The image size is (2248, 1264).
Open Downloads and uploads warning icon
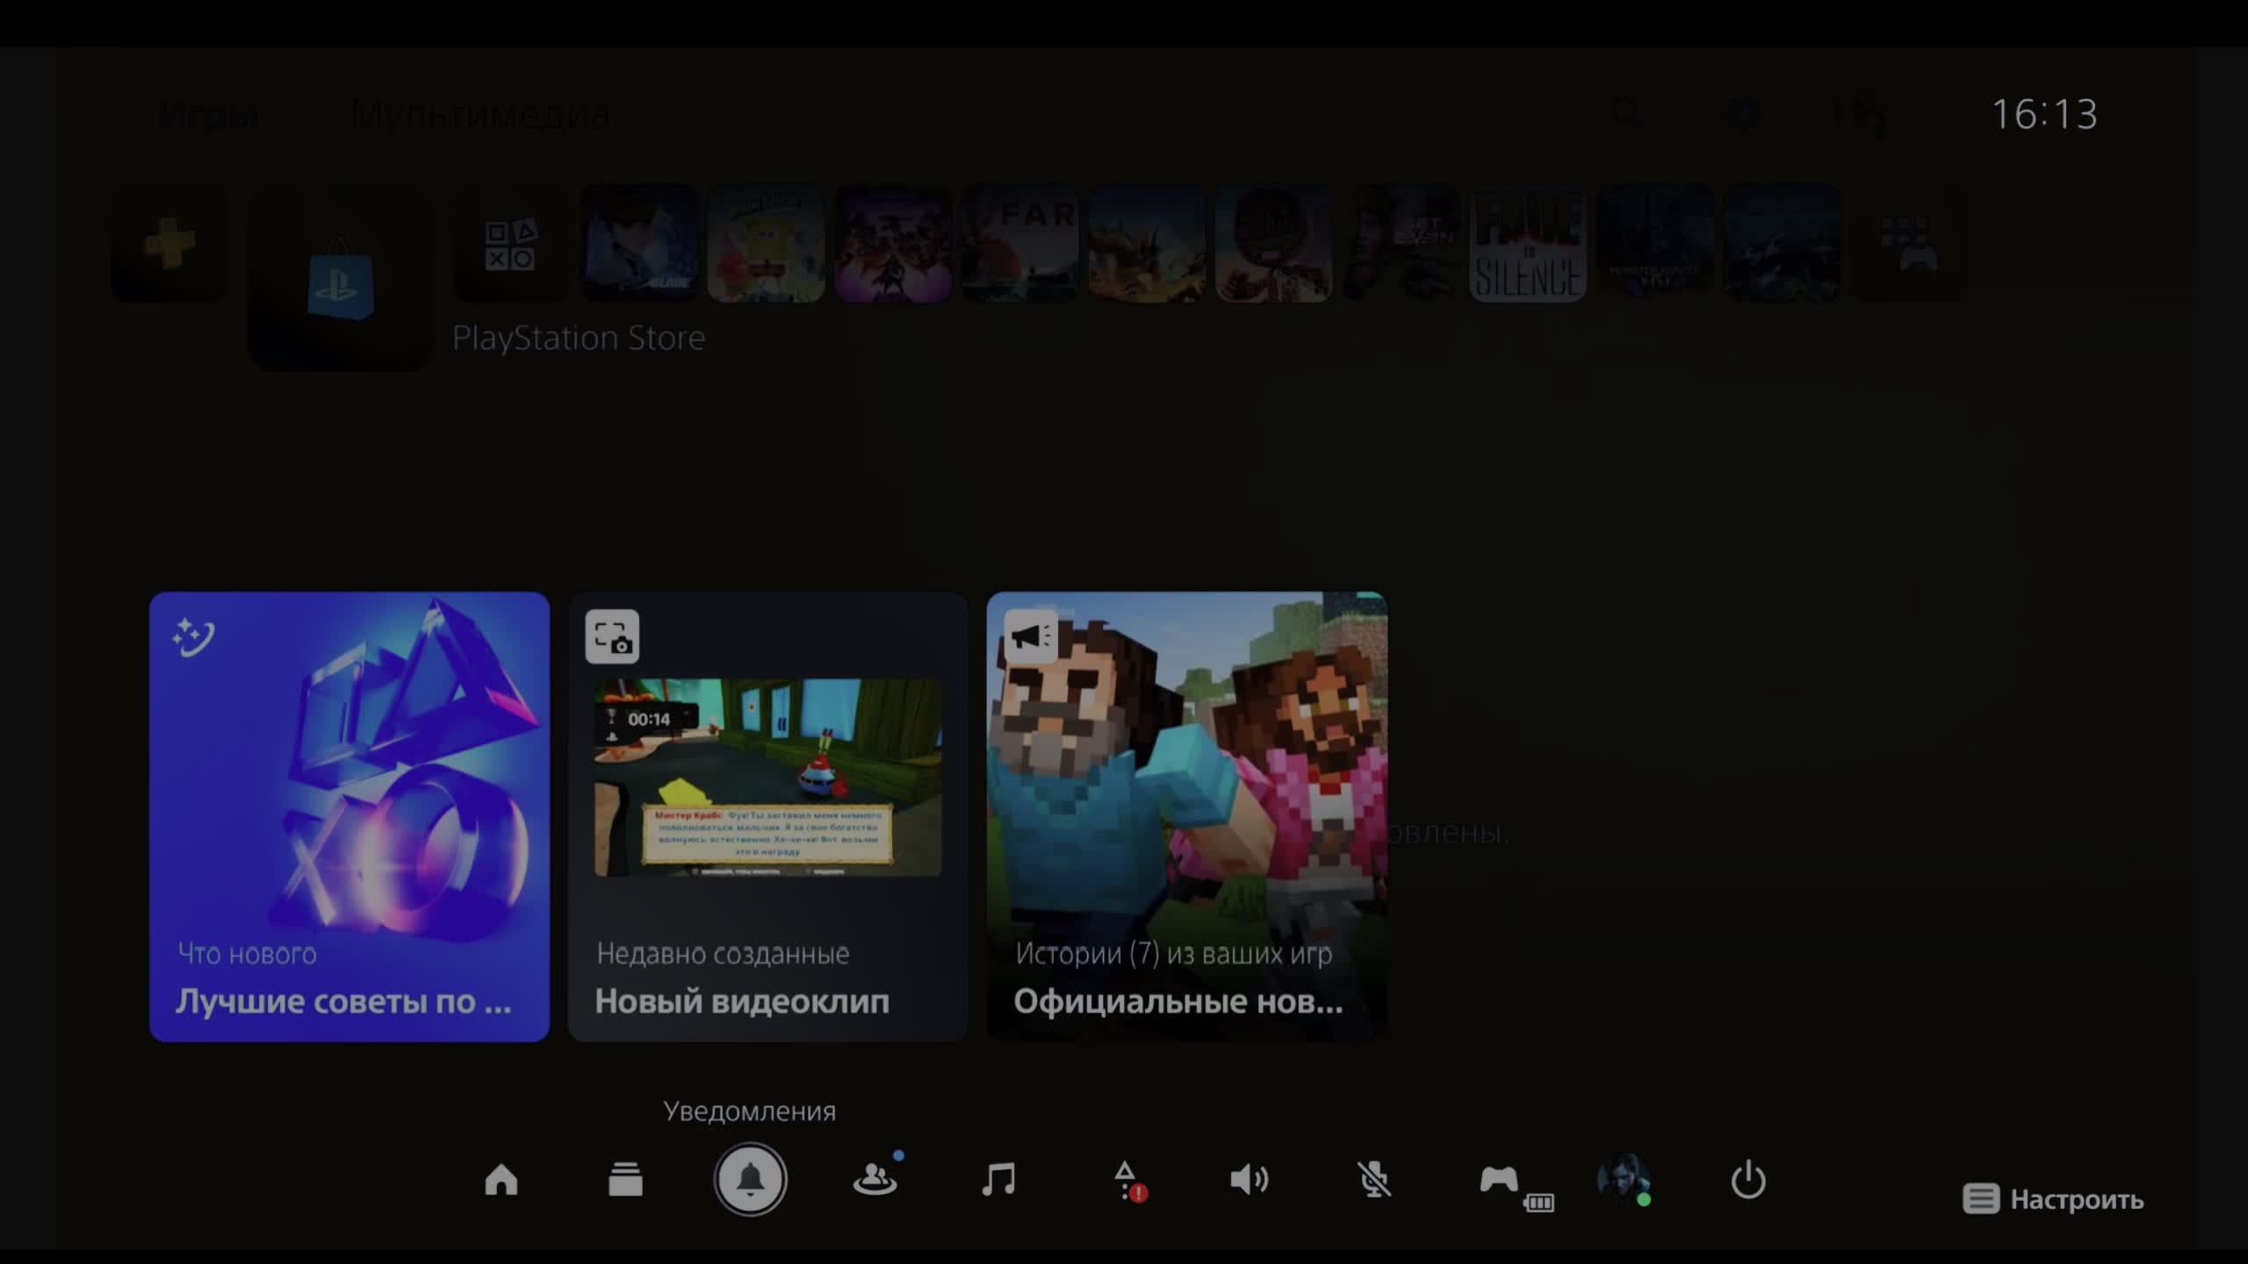coord(1127,1181)
